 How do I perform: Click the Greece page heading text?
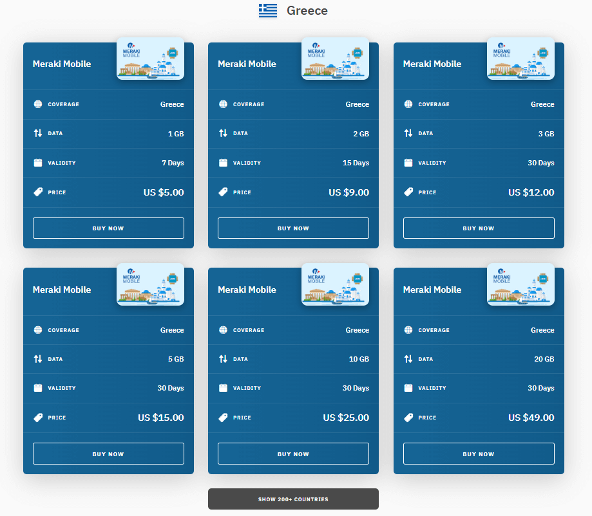pyautogui.click(x=307, y=10)
